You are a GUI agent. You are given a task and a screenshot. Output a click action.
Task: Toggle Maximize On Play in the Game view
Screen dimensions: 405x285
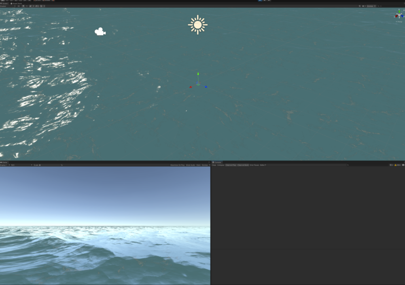point(177,165)
